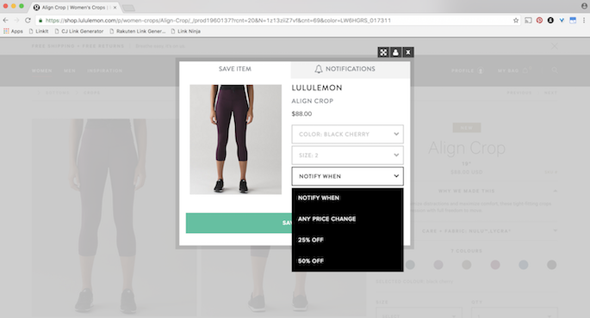
Task: Click the Chrome cast icon
Action: click(528, 21)
